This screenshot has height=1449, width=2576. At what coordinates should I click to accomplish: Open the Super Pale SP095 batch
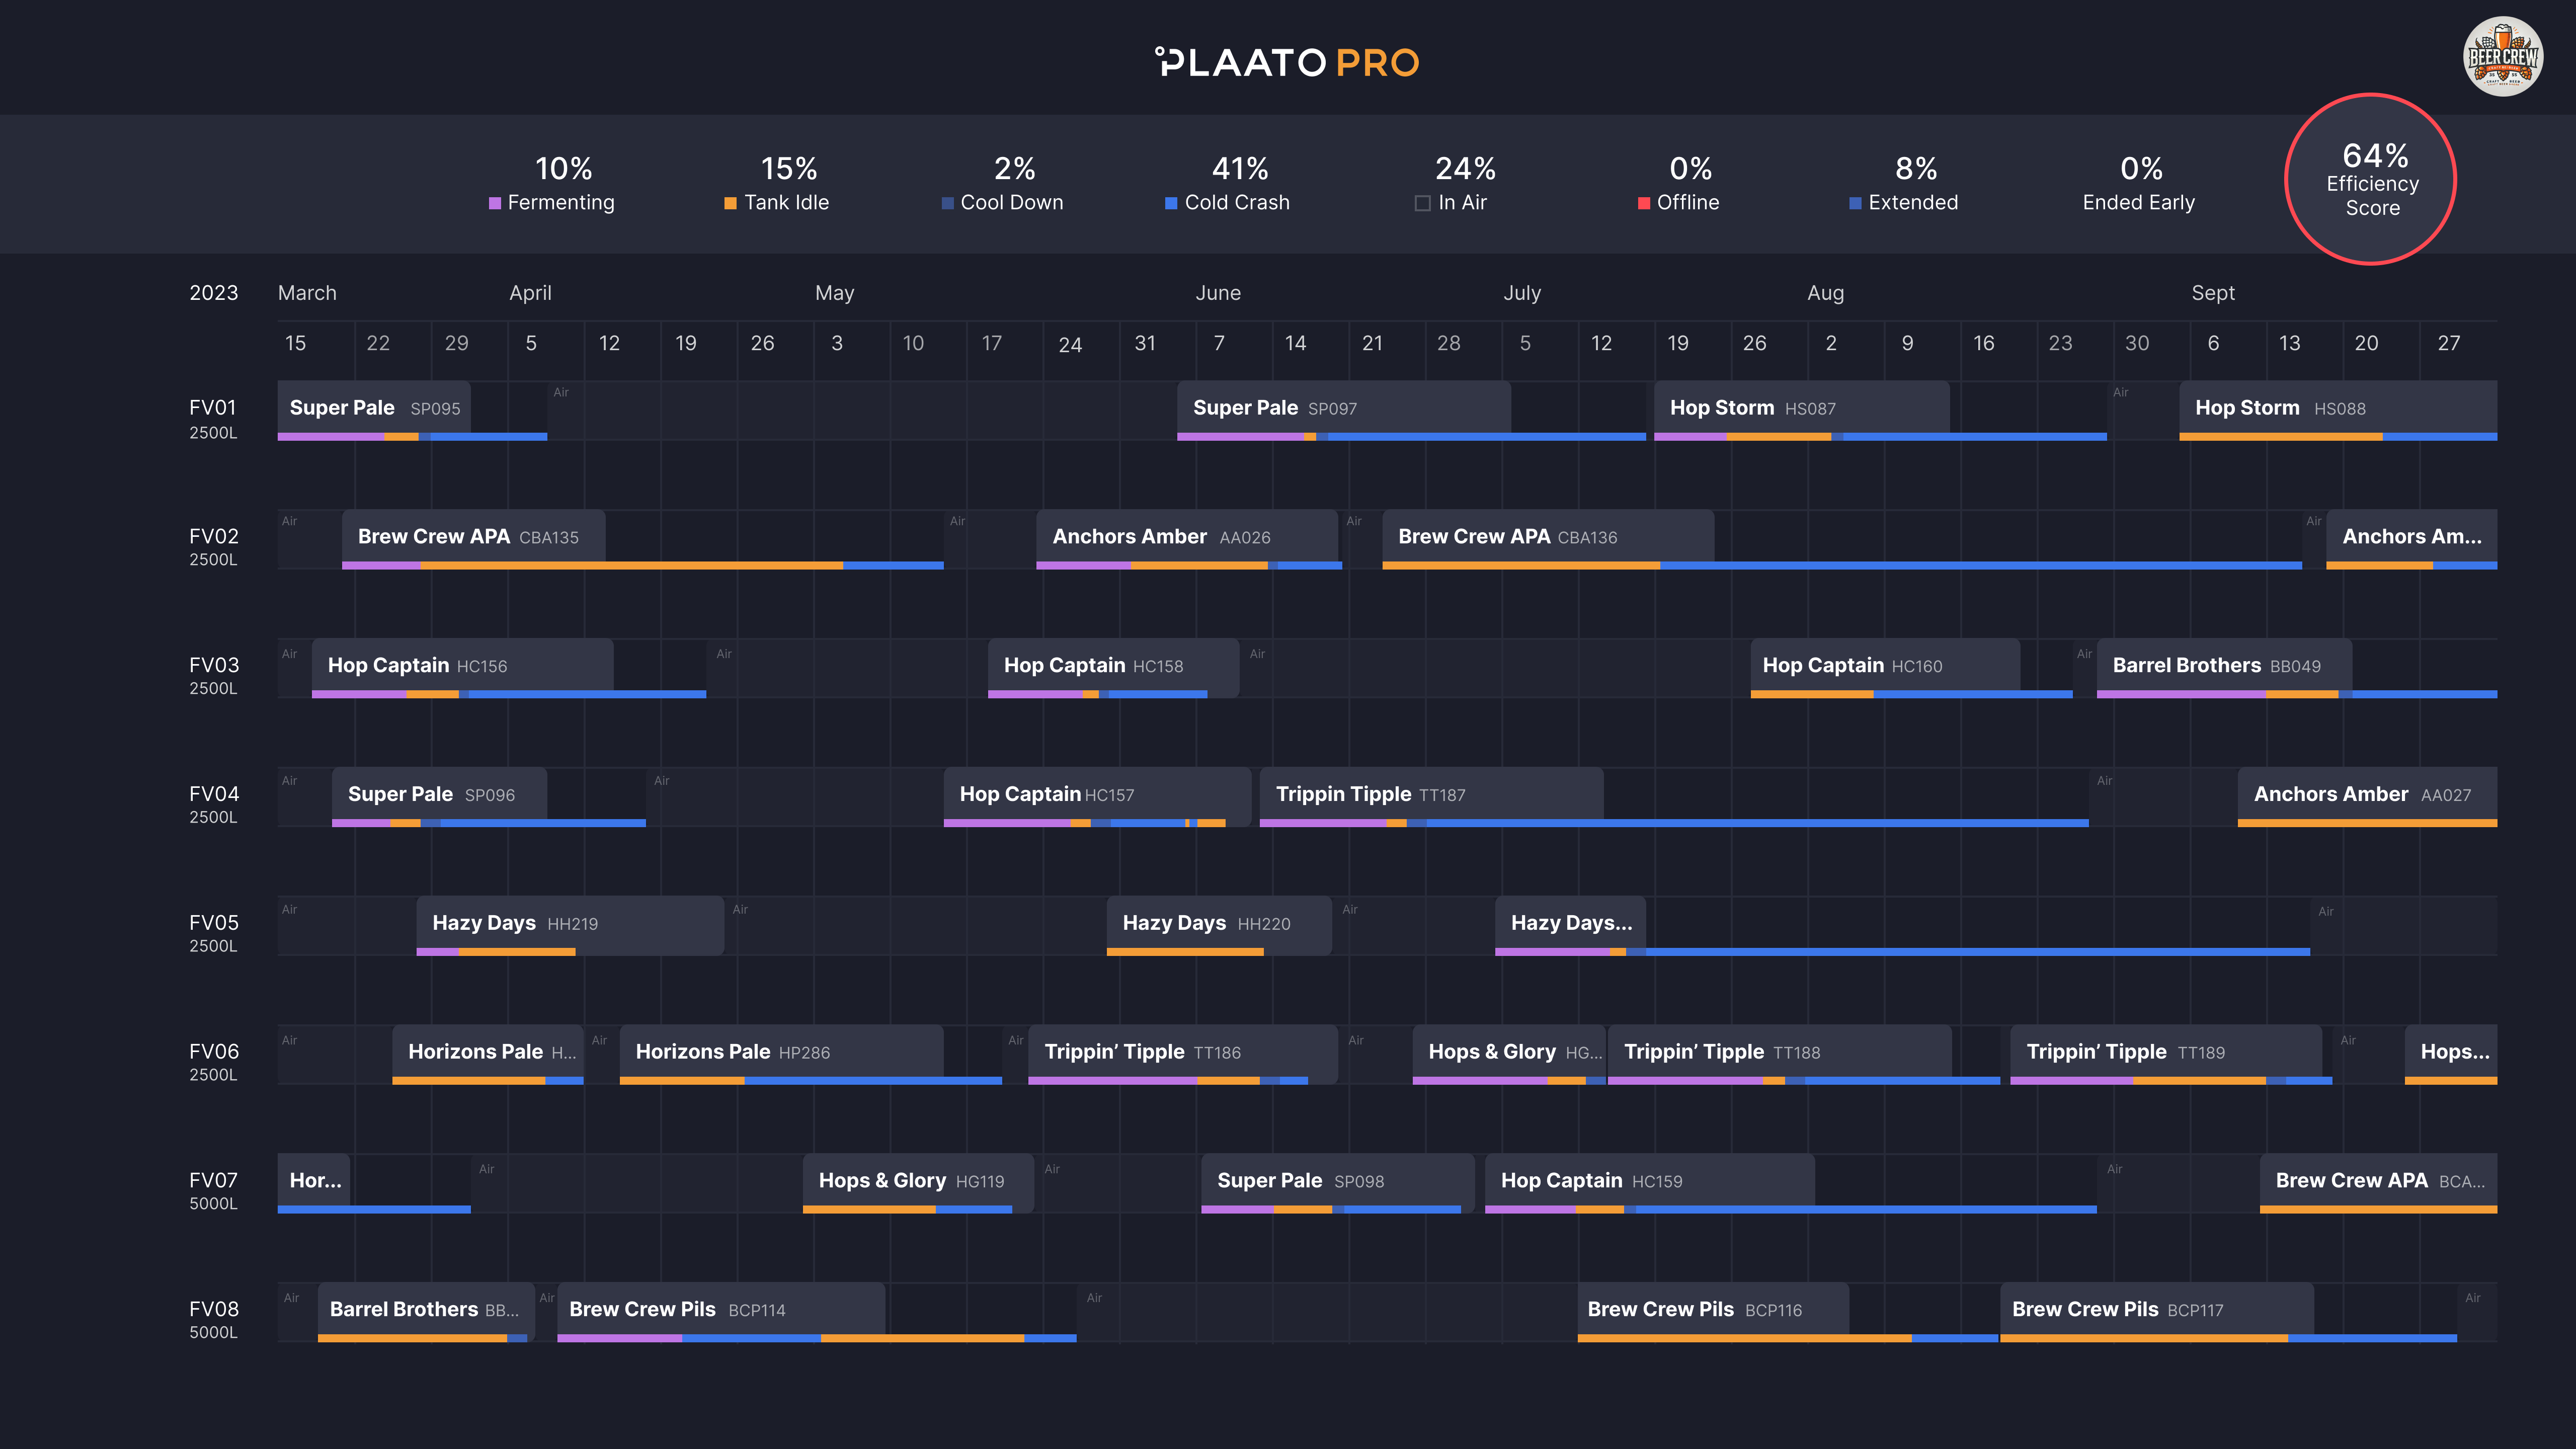point(374,408)
